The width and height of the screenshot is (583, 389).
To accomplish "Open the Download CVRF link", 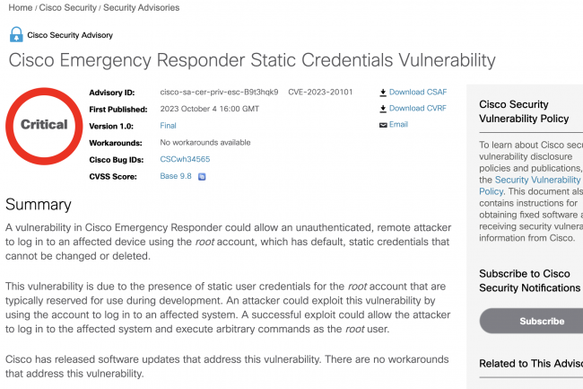I will [418, 109].
